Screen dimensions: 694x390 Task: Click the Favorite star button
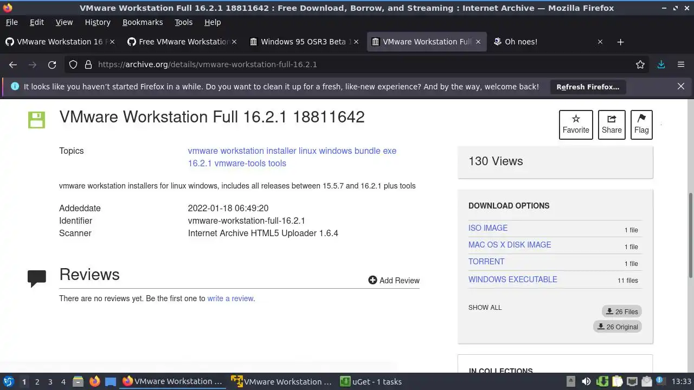pos(576,125)
